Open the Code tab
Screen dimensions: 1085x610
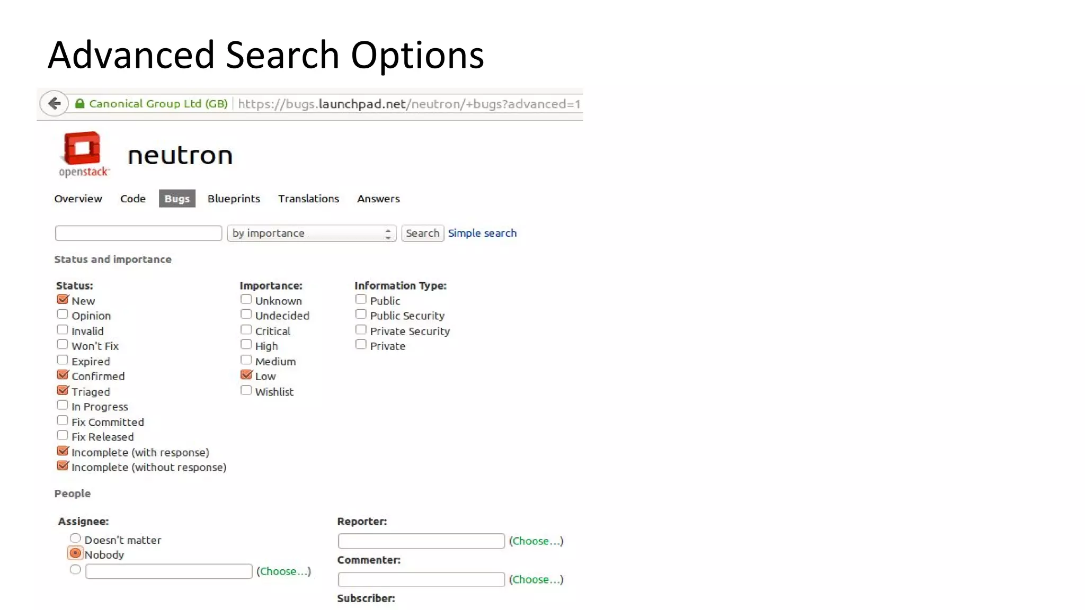tap(133, 199)
